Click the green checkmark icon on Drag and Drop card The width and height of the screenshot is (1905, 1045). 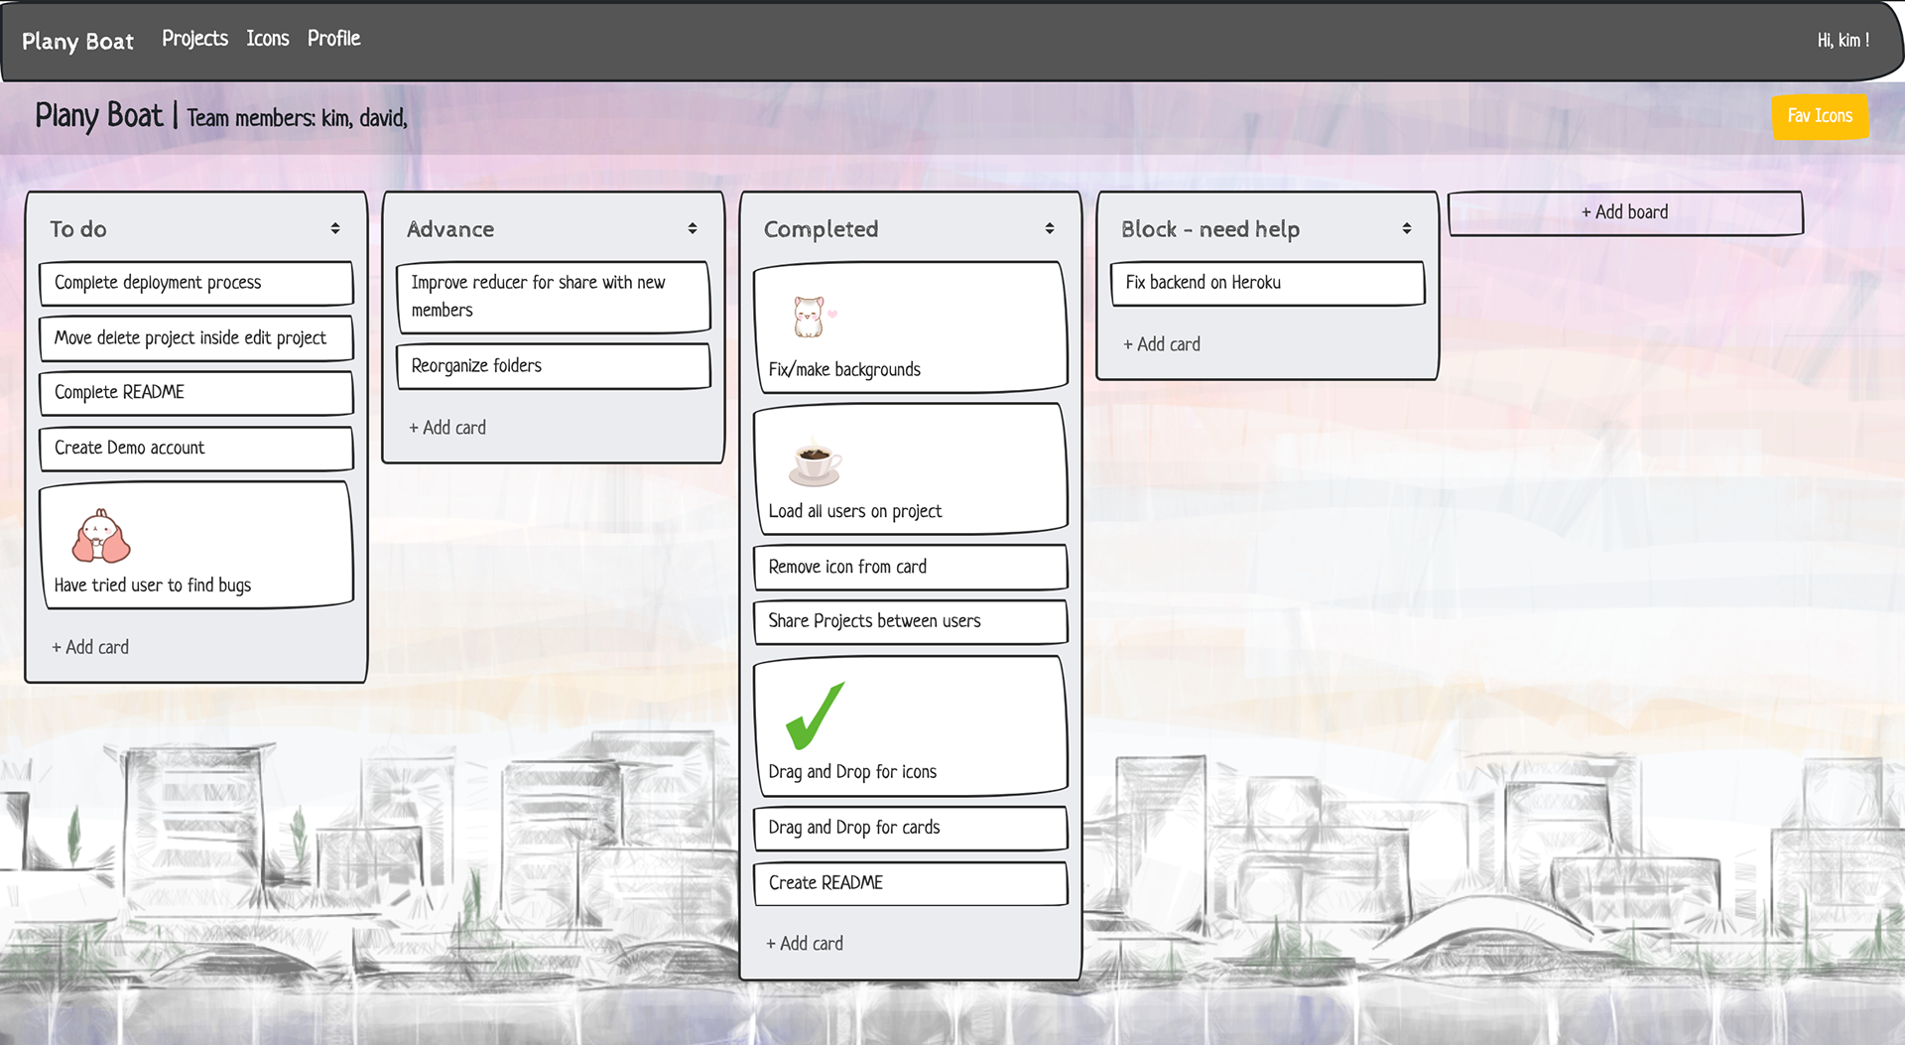tap(815, 716)
